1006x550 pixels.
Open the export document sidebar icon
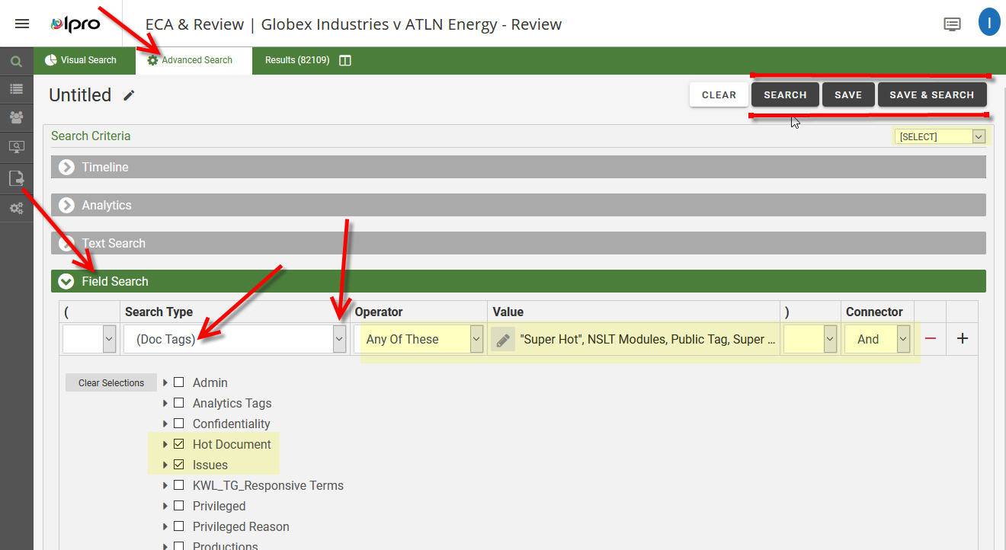pyautogui.click(x=16, y=178)
